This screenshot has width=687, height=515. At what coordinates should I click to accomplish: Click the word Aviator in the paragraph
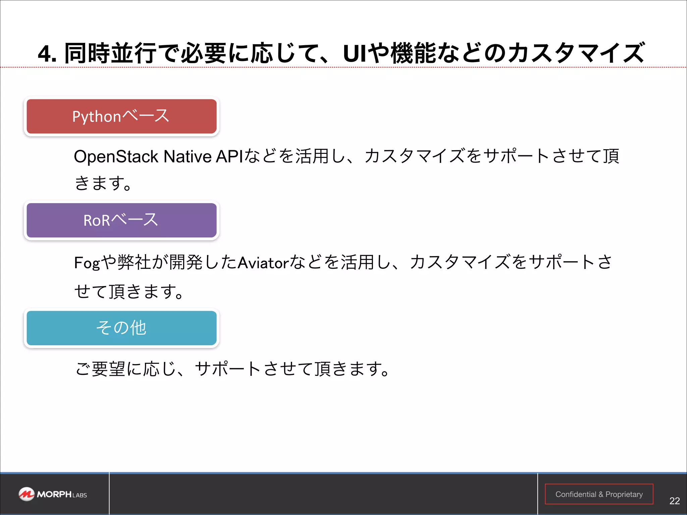(263, 263)
